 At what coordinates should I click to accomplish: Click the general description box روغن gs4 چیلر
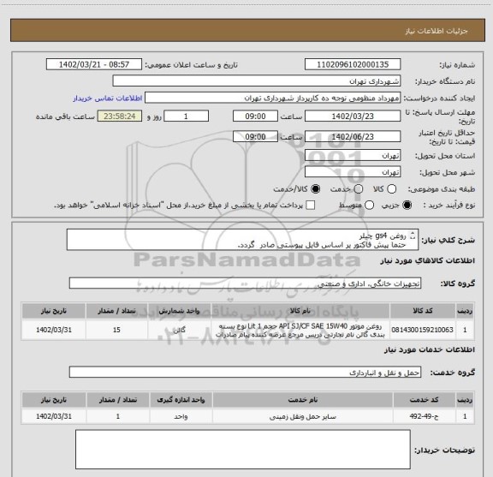point(242,240)
